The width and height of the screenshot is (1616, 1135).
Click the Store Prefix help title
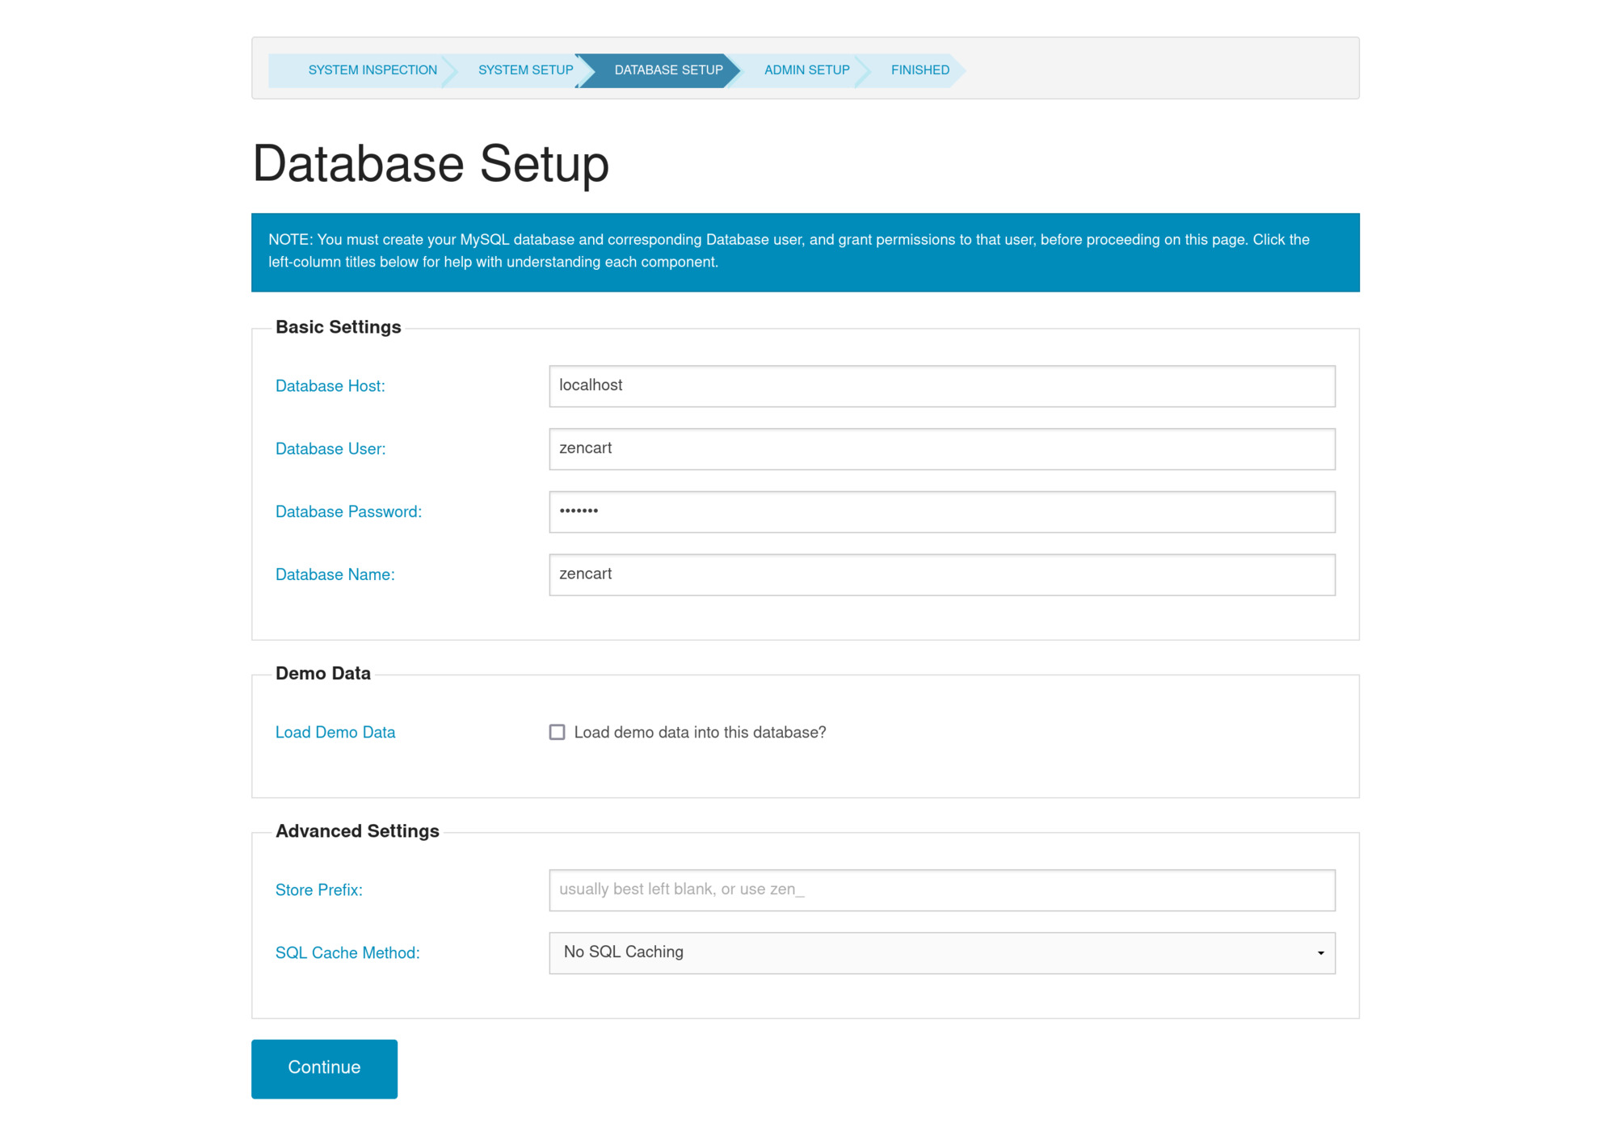[318, 890]
